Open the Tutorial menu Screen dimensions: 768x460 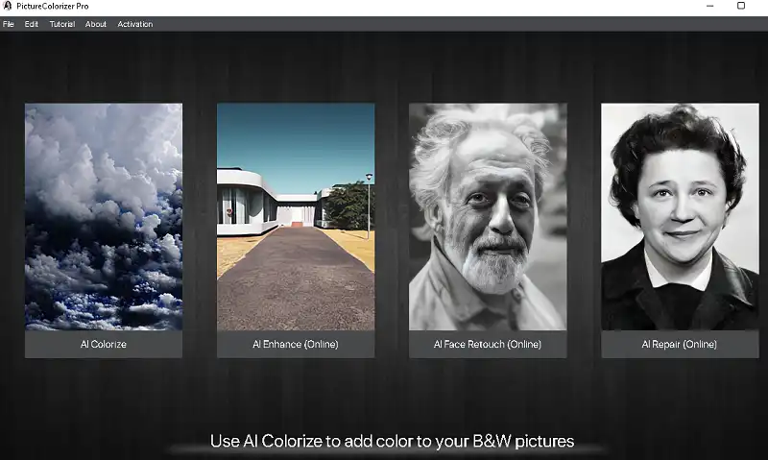pos(62,24)
